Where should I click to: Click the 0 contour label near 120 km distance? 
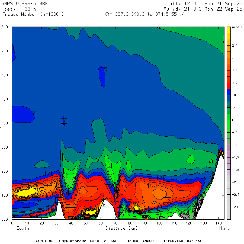[x=187, y=212]
